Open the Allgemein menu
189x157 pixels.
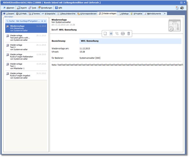pyautogui.click(x=9, y=8)
